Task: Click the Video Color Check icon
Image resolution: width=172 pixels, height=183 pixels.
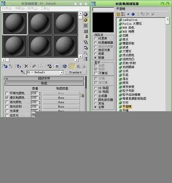Action: click(86, 37)
